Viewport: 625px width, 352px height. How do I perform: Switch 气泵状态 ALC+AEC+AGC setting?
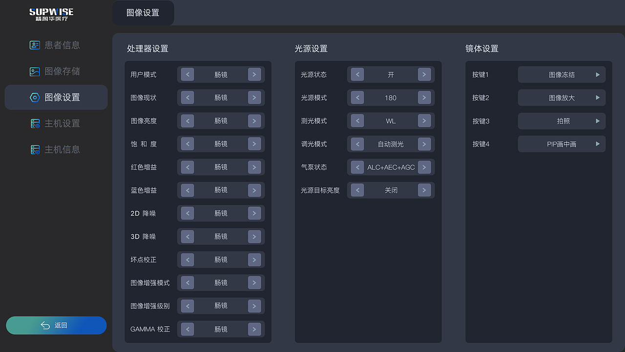coord(425,167)
